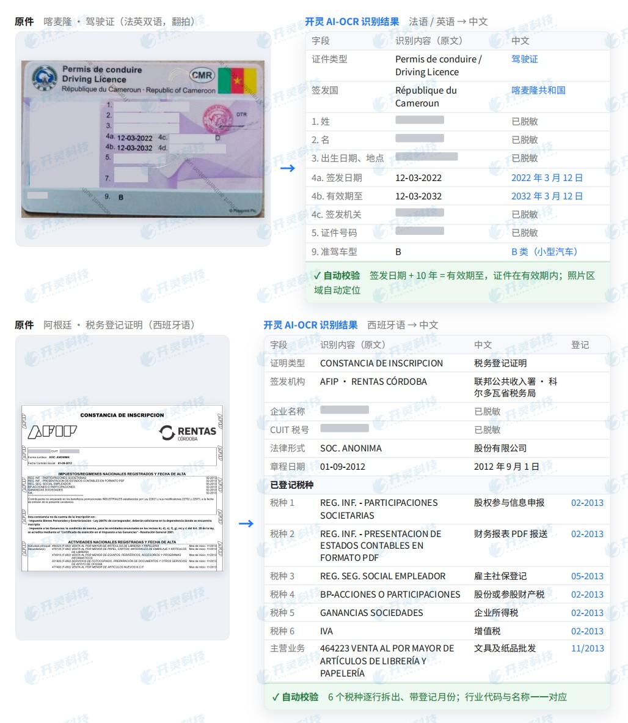
Task: Click the charter date '01-09-2012' in the table
Action: pos(343,467)
